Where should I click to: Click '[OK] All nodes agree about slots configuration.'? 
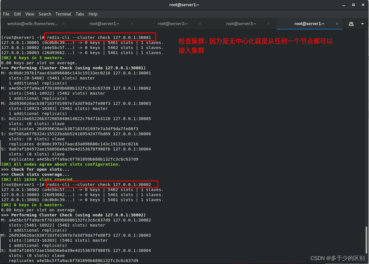[x=61, y=164]
